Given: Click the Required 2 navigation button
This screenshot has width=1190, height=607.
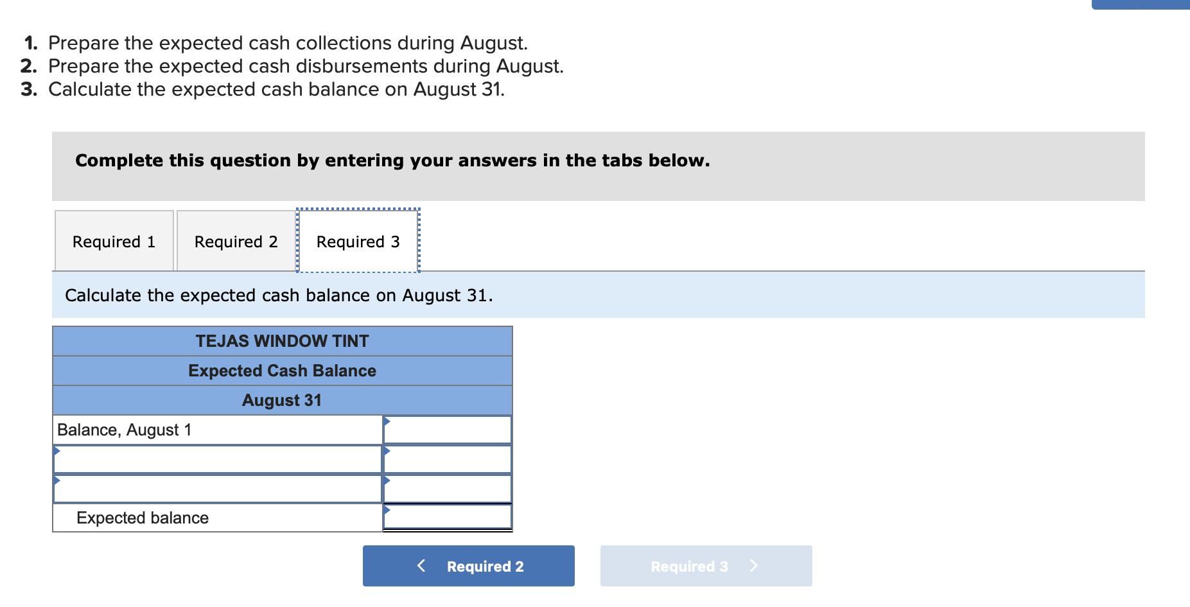Looking at the screenshot, I should pos(468,565).
